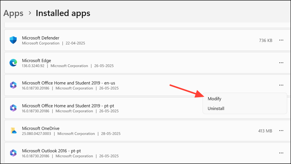Close the three-dot menu for Office en-us
Image resolution: width=291 pixels, height=164 pixels.
pos(281,85)
